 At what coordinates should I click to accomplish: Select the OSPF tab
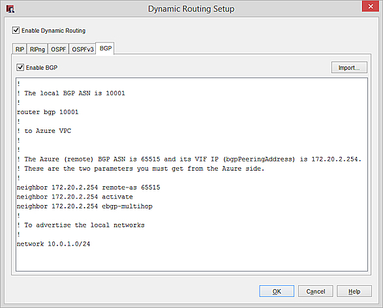(58, 49)
